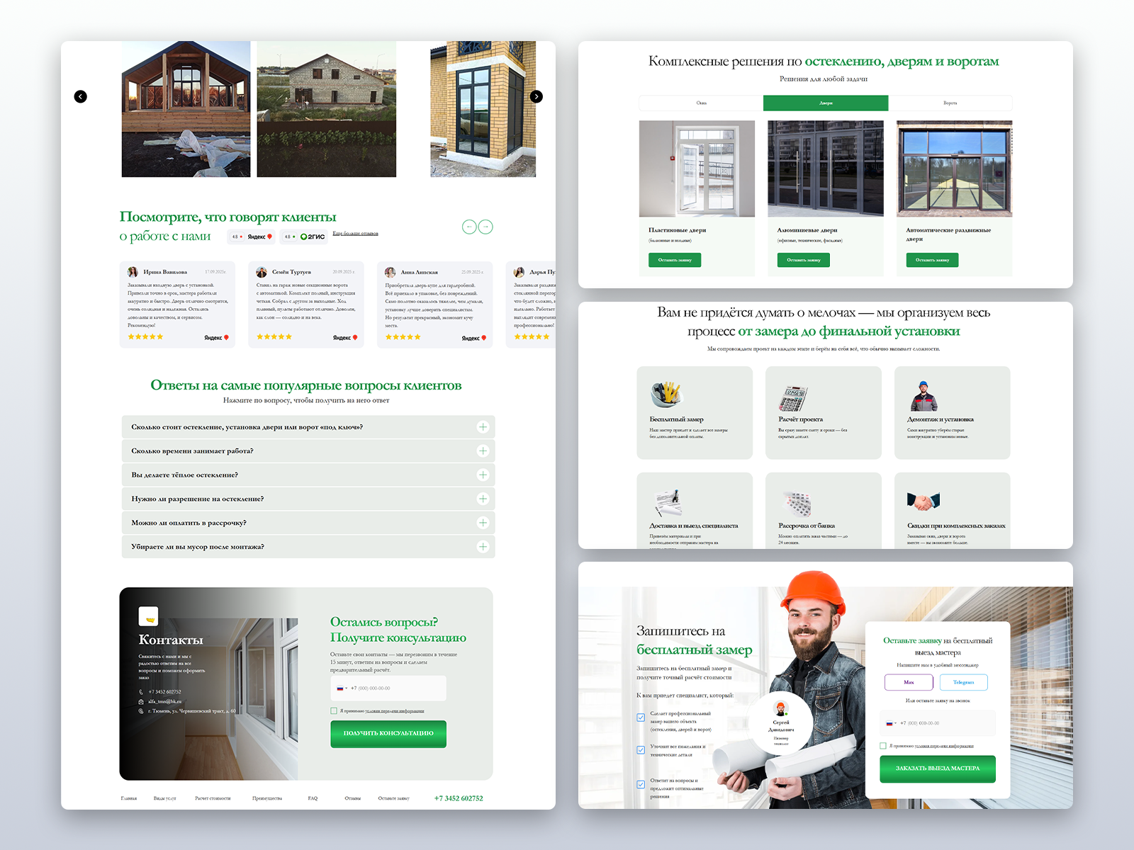Select the Двери tab

pos(826,103)
